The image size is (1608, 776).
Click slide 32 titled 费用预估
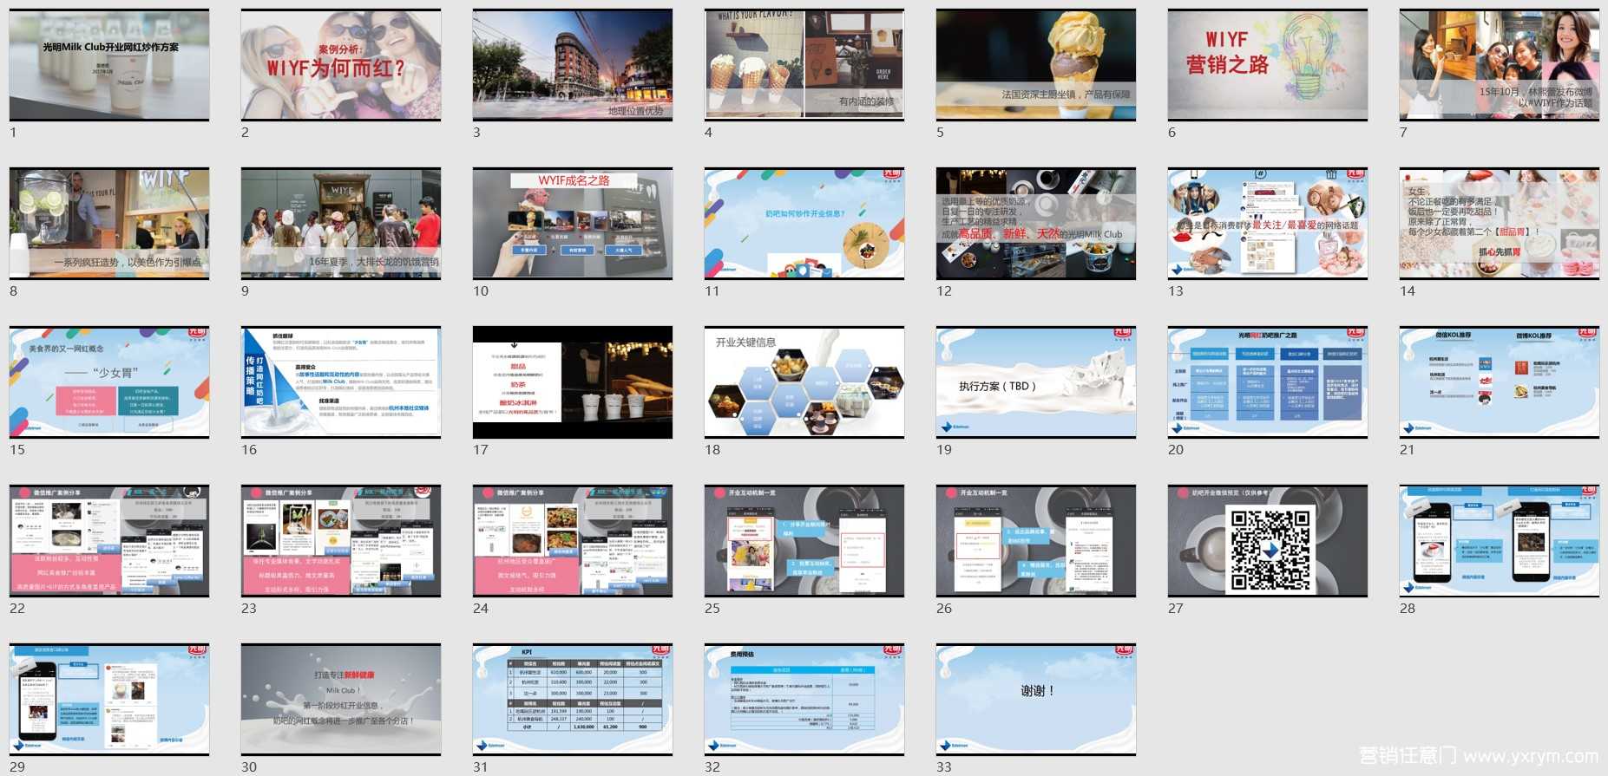click(x=804, y=700)
